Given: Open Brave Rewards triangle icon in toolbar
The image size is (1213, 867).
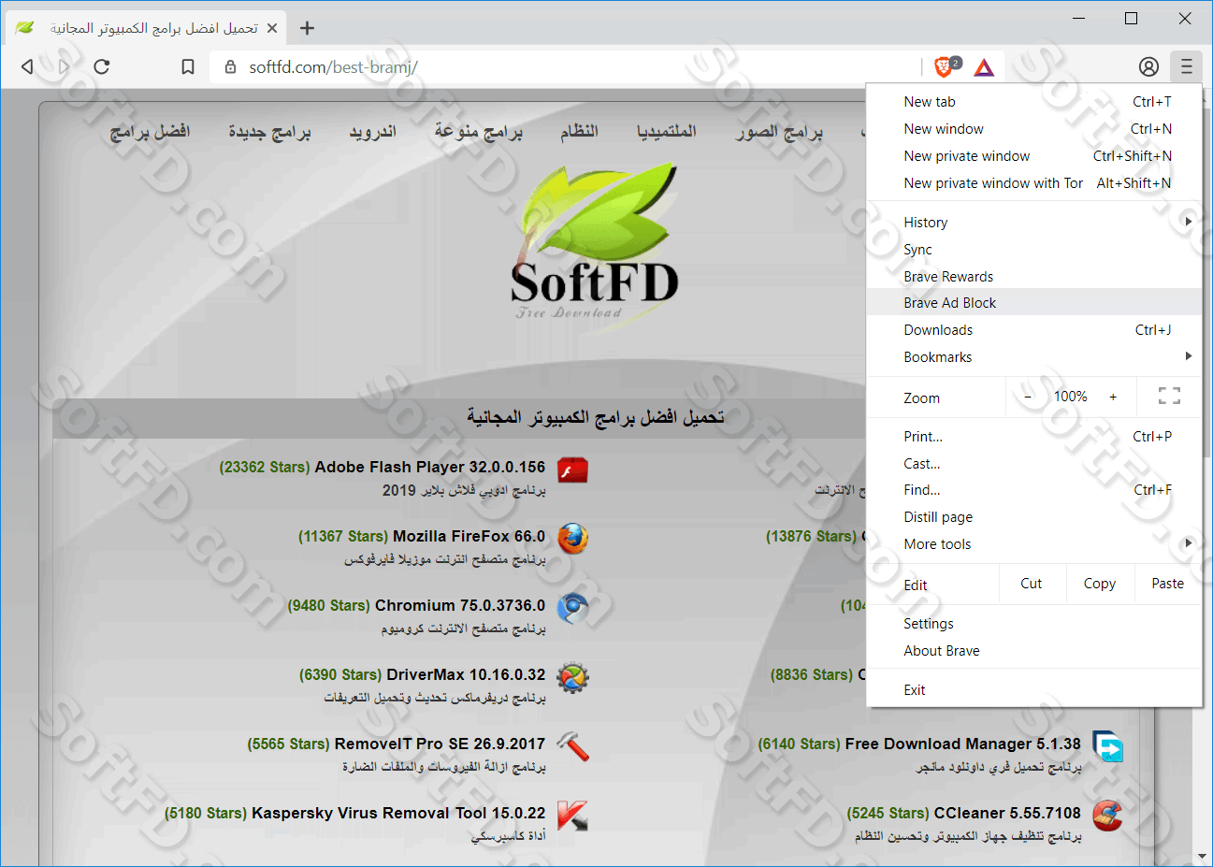Looking at the screenshot, I should pos(984,67).
